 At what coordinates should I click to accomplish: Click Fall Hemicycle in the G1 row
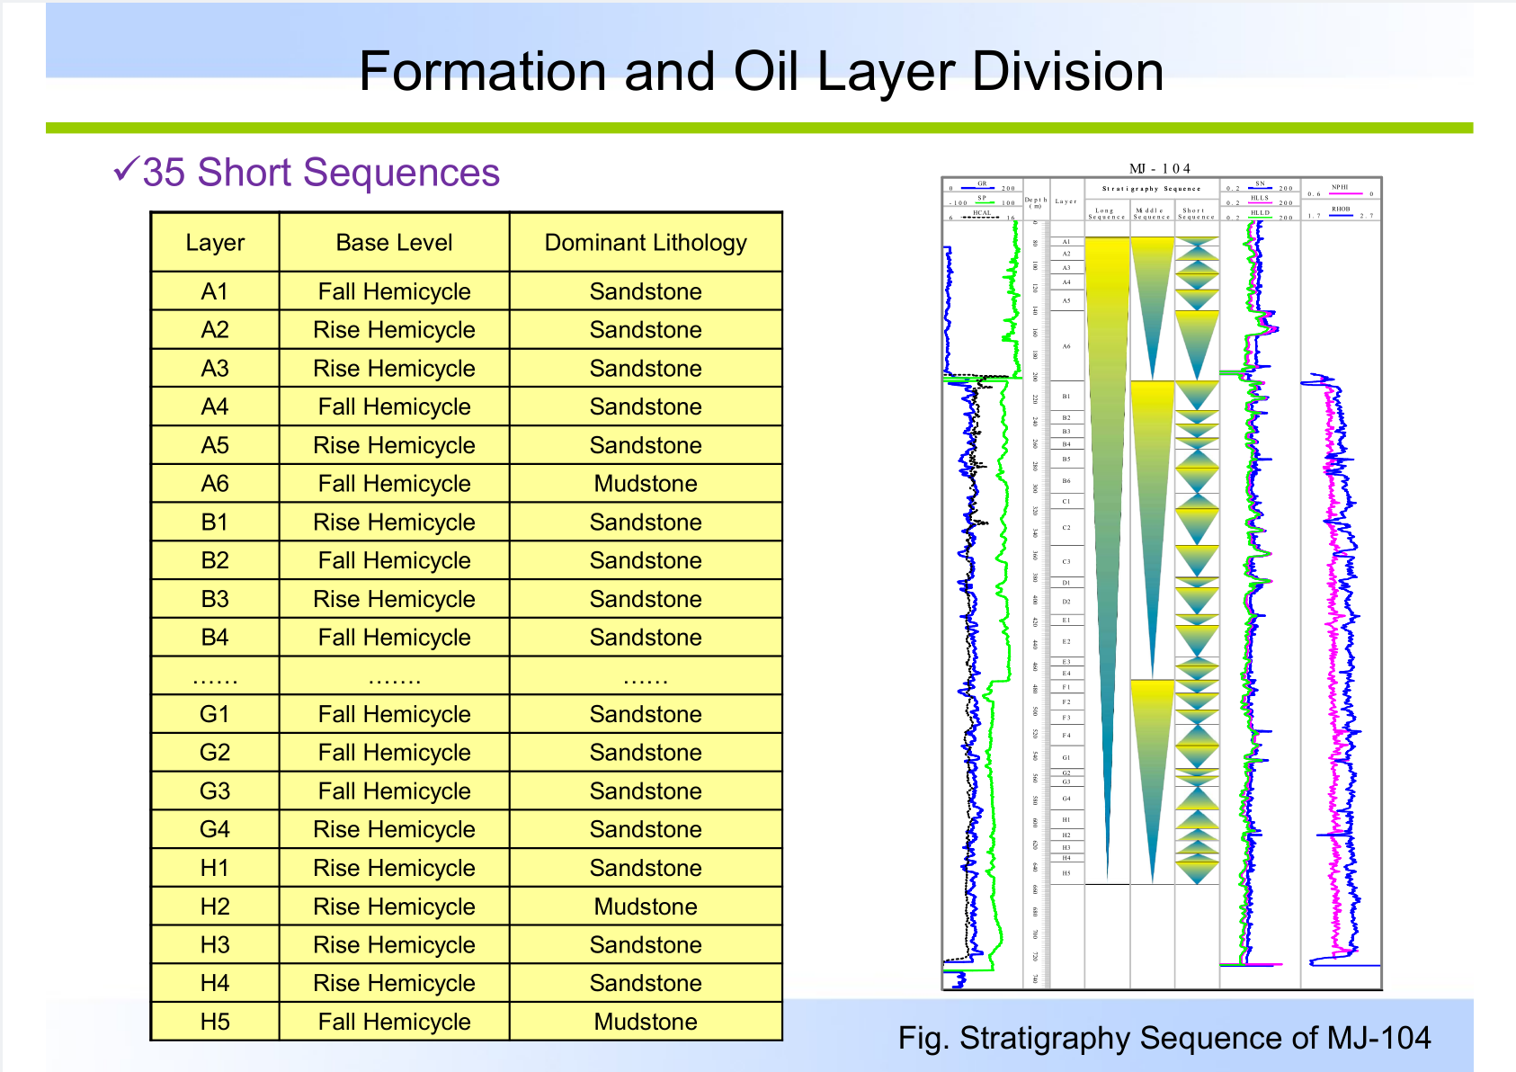394,714
